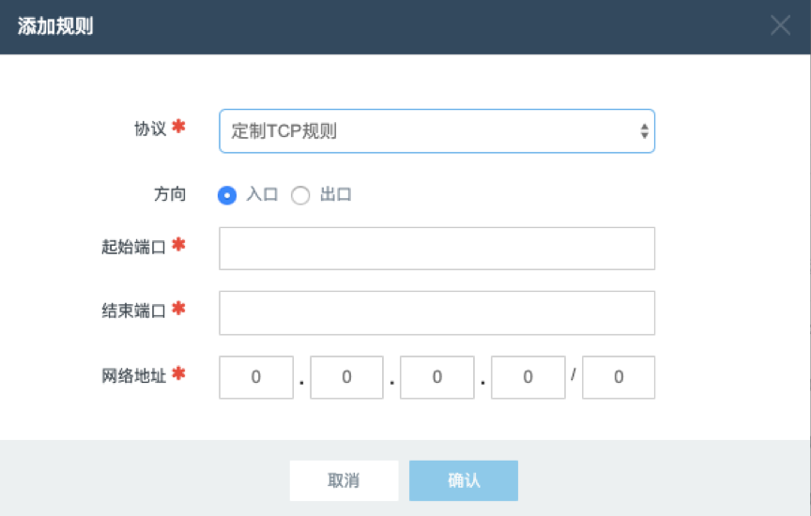Screen dimensions: 811x516
Task: Click the 入口 direction label text
Action: coord(262,194)
